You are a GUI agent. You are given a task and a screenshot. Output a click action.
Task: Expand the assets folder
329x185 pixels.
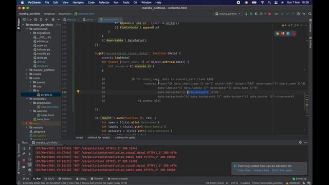31,82
